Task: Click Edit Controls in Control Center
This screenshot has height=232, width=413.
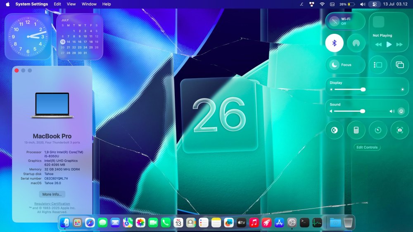Action: [367, 148]
